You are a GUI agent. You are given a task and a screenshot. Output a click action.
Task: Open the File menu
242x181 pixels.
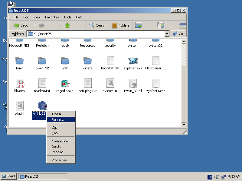(x=16, y=17)
